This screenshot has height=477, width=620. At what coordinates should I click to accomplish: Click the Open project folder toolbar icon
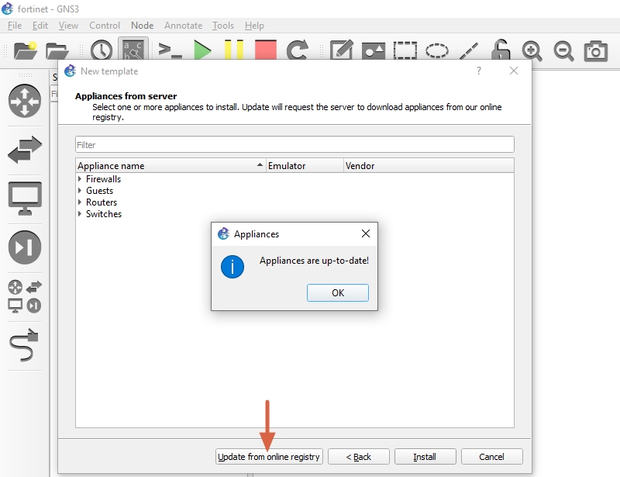click(x=57, y=50)
